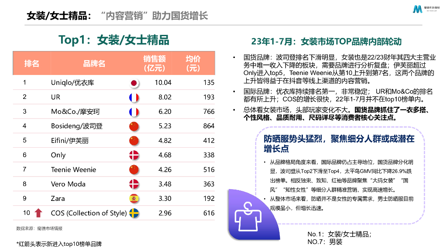Click the Sweden flag beside COS
447x251 pixels.
[x=134, y=214]
